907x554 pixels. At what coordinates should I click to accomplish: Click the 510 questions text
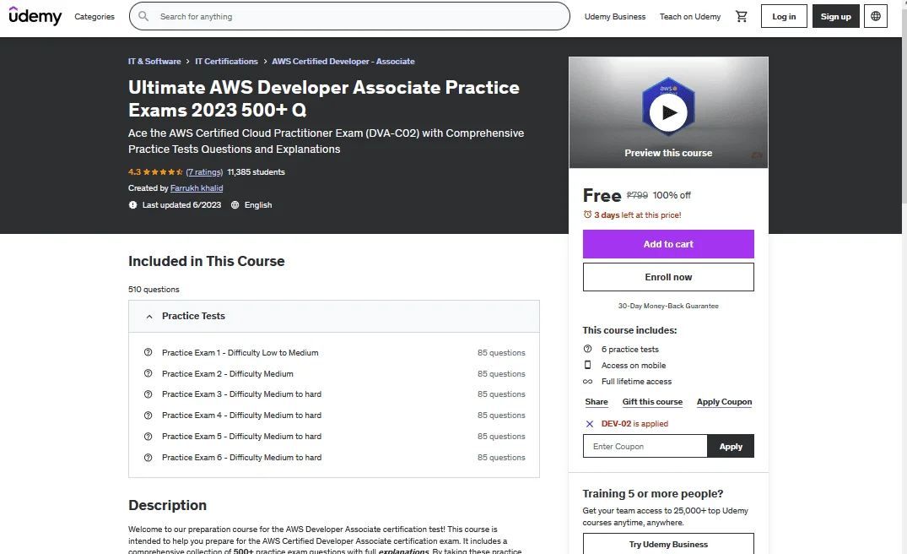click(x=154, y=290)
